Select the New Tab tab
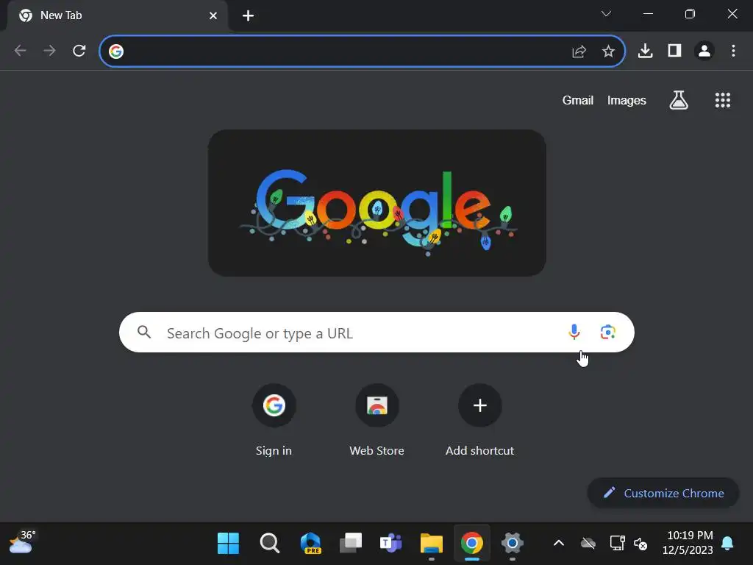The image size is (753, 565). coord(118,16)
